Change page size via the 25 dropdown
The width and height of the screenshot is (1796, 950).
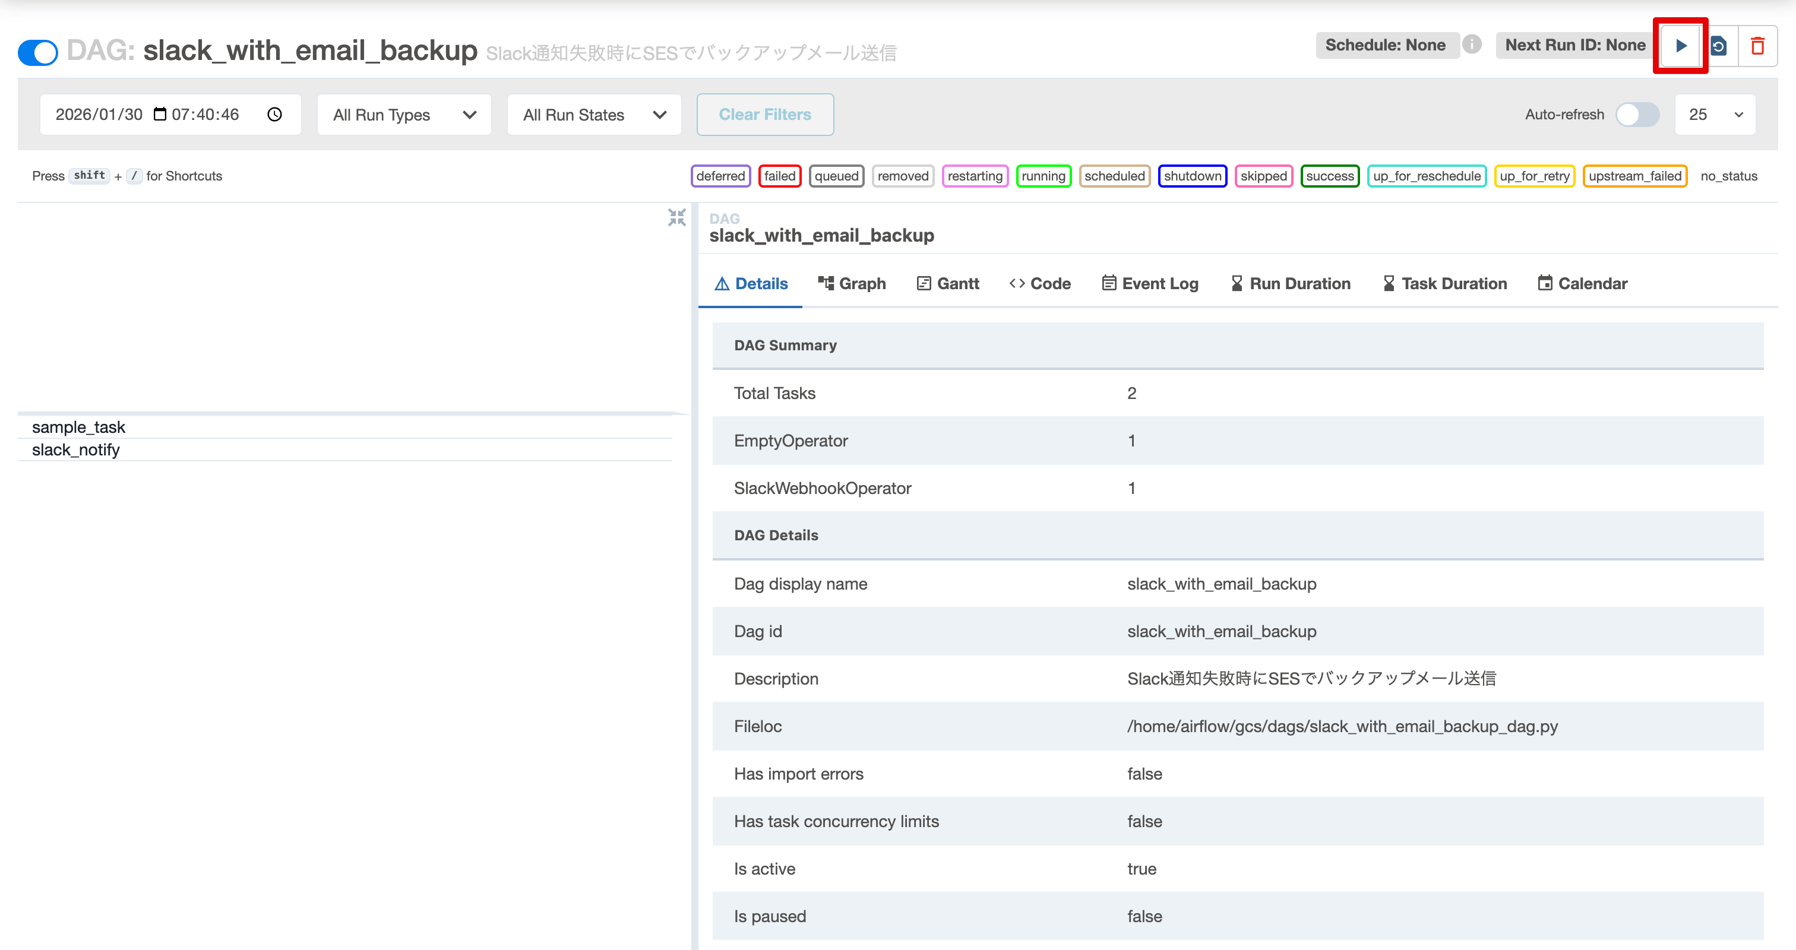[1715, 115]
